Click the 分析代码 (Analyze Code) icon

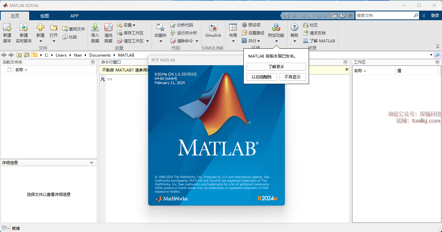173,25
